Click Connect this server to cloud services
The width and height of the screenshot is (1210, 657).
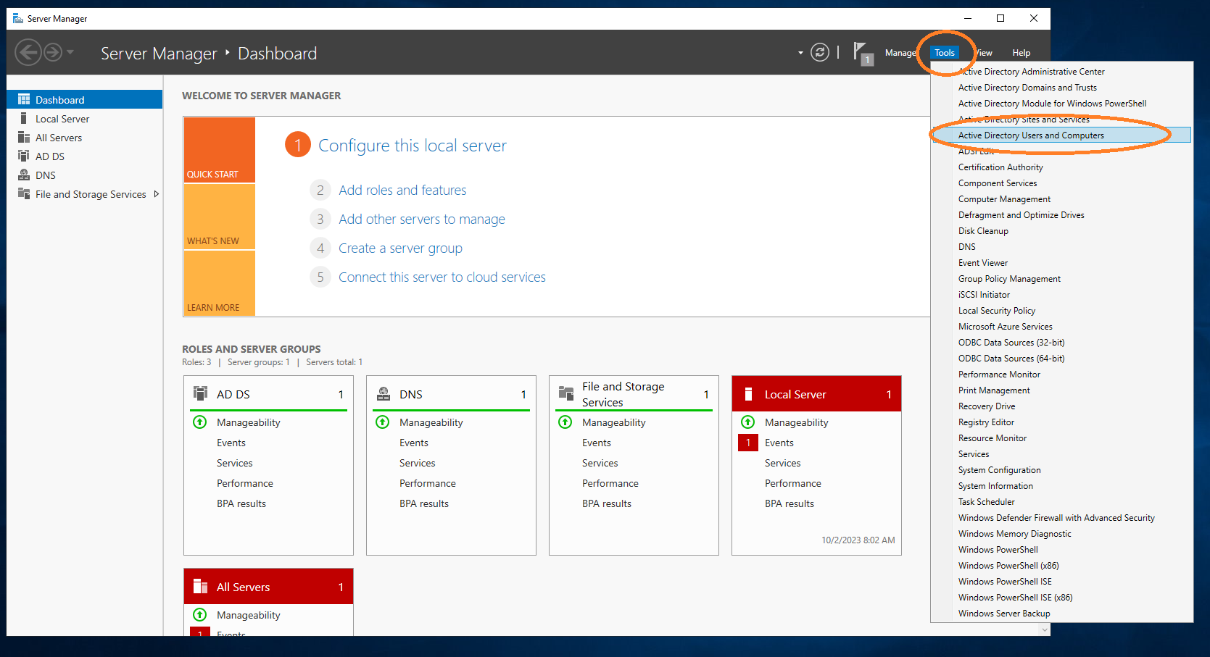442,277
